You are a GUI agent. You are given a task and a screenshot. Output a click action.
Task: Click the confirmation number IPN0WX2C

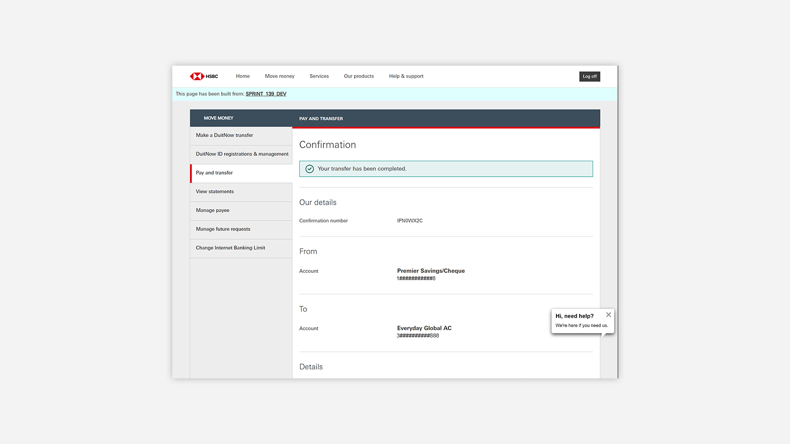pyautogui.click(x=410, y=221)
